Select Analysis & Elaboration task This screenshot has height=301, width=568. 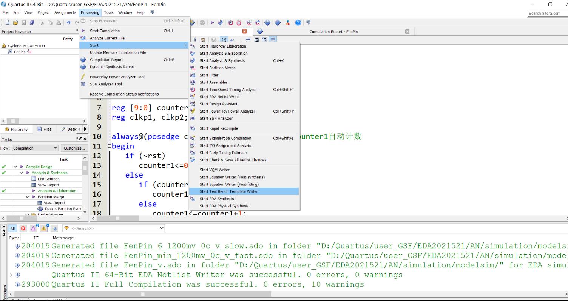coord(57,191)
